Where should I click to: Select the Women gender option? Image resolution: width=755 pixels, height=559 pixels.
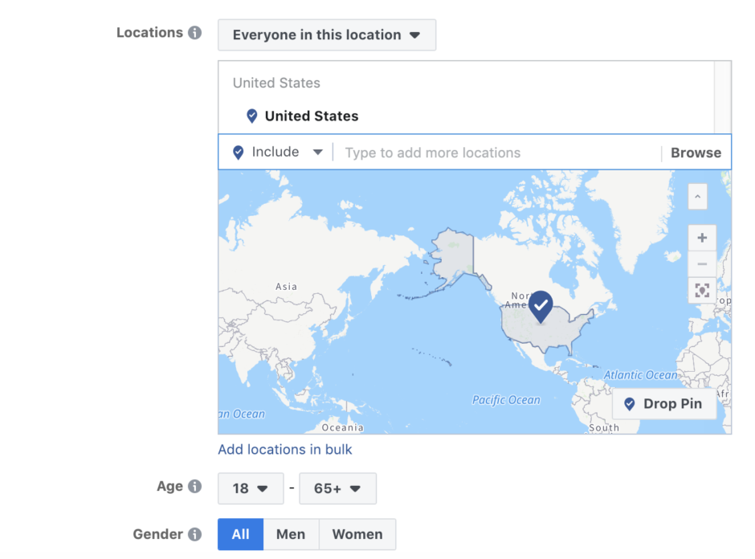click(x=357, y=534)
